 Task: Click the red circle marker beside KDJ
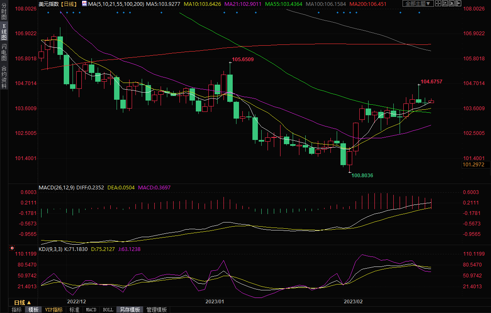[12, 248]
